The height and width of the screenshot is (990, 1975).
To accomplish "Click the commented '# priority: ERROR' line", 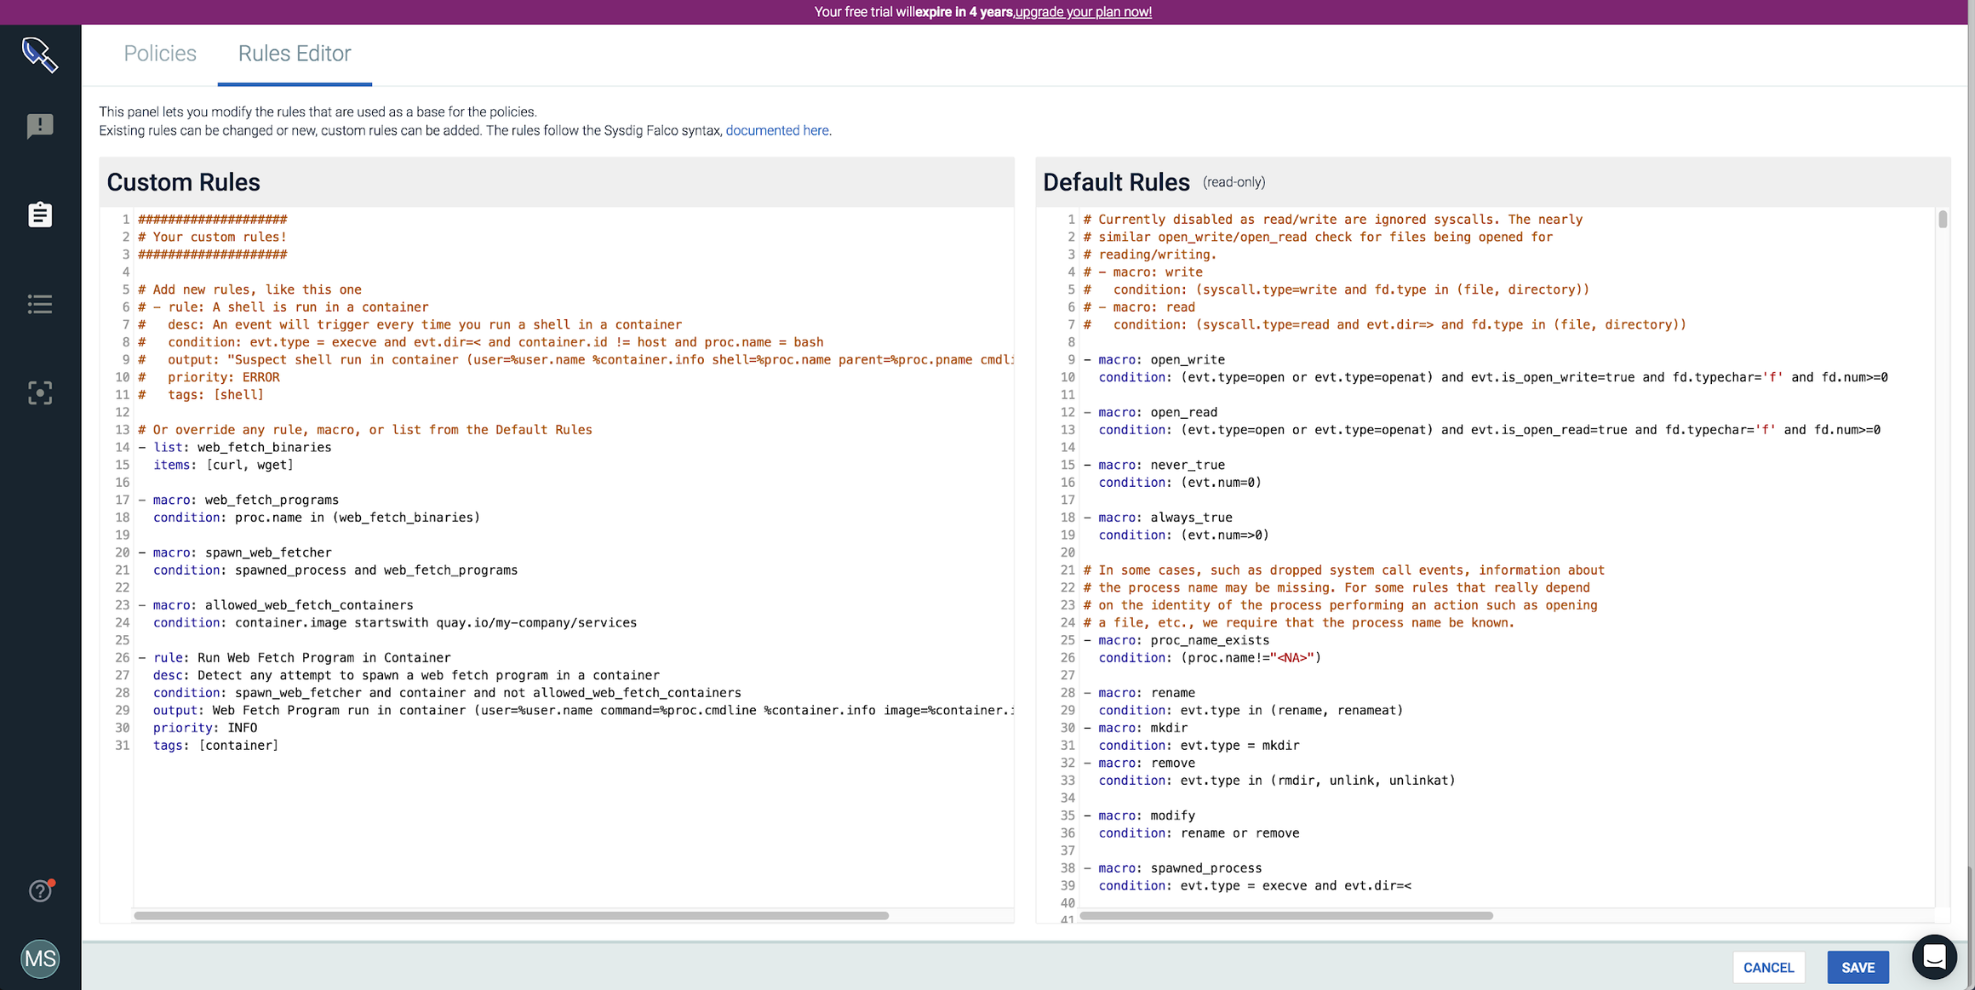I will [209, 377].
